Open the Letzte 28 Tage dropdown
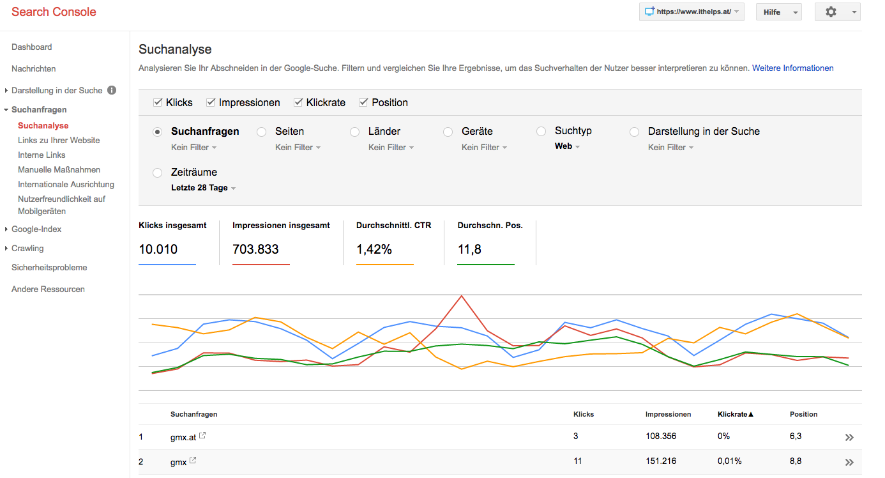Screen dimensions: 885x478 point(203,188)
